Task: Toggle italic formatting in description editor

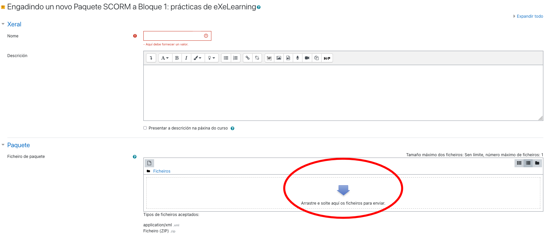Action: tap(186, 58)
